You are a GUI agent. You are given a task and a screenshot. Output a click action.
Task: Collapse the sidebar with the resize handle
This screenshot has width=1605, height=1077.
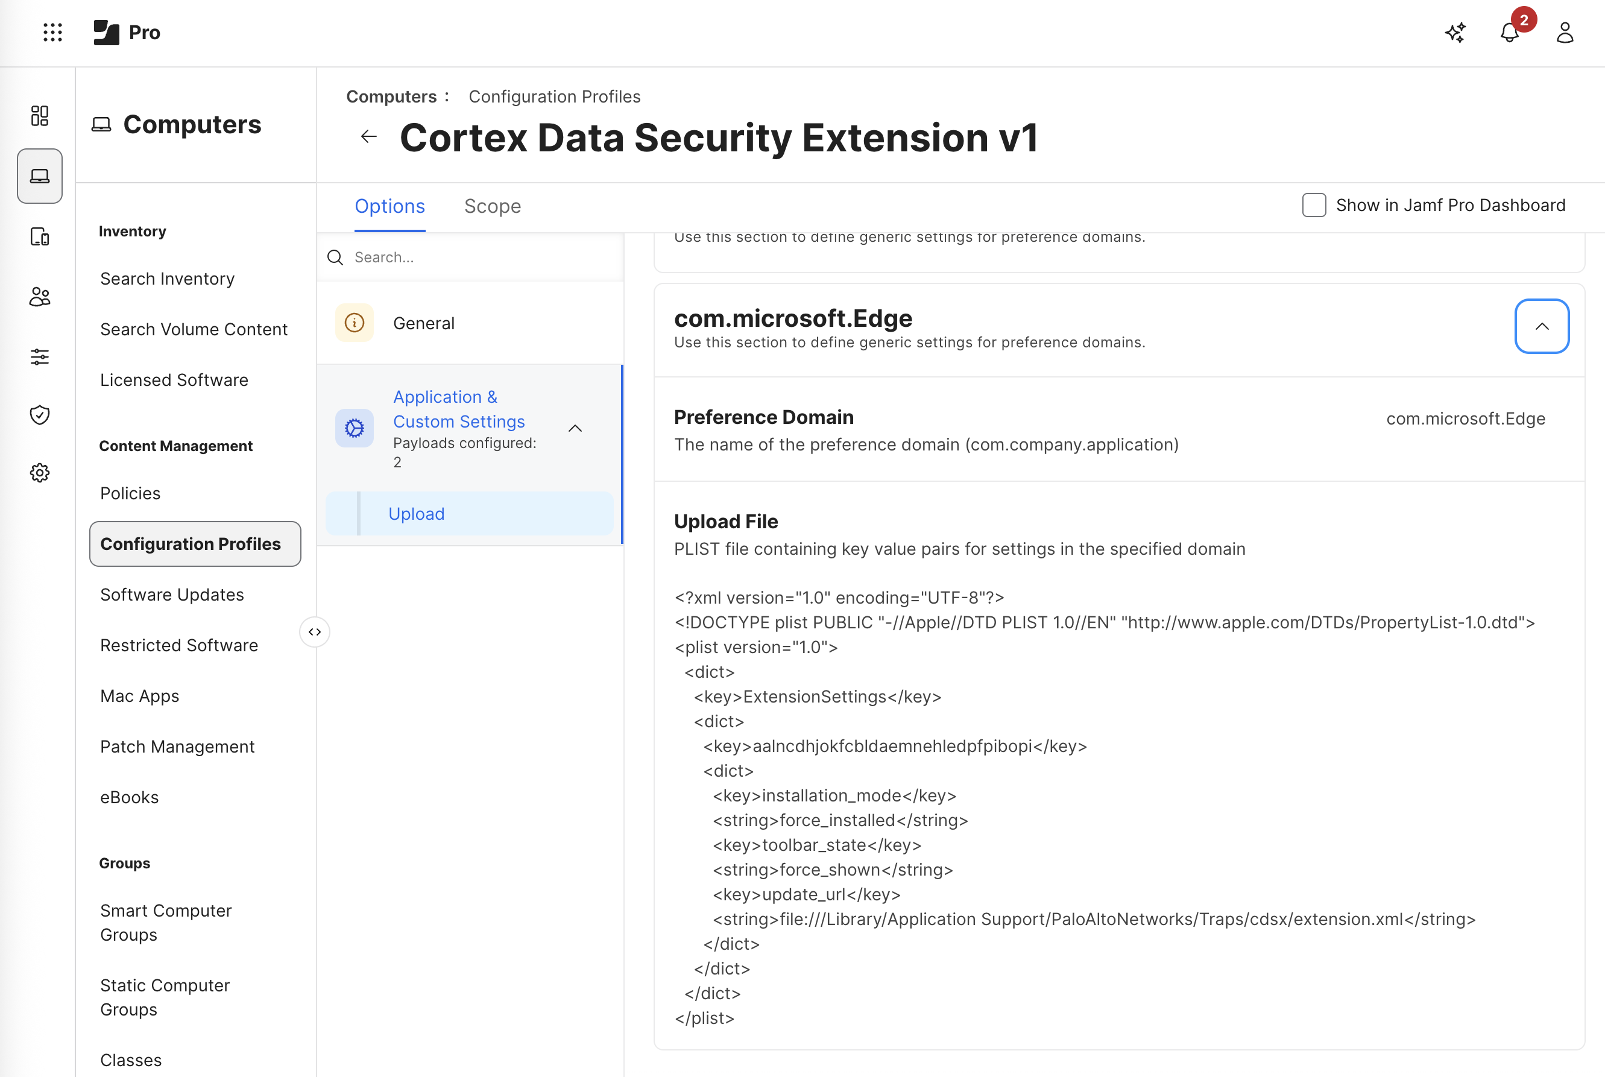click(x=315, y=632)
